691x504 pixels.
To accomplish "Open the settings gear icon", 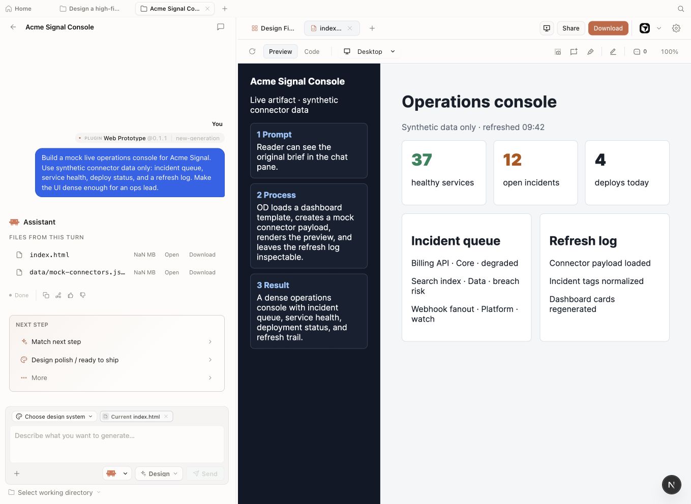I will pos(676,28).
